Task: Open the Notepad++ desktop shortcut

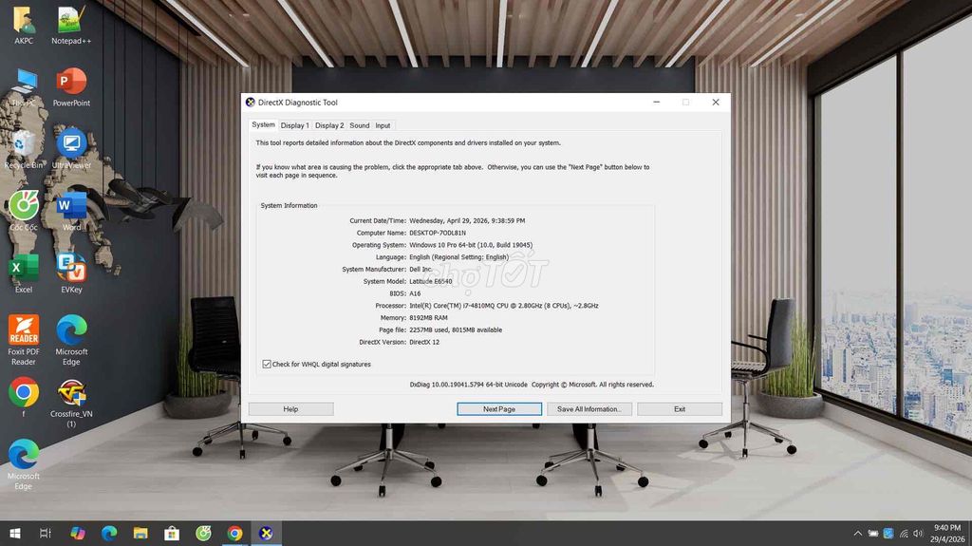Action: pos(71,25)
